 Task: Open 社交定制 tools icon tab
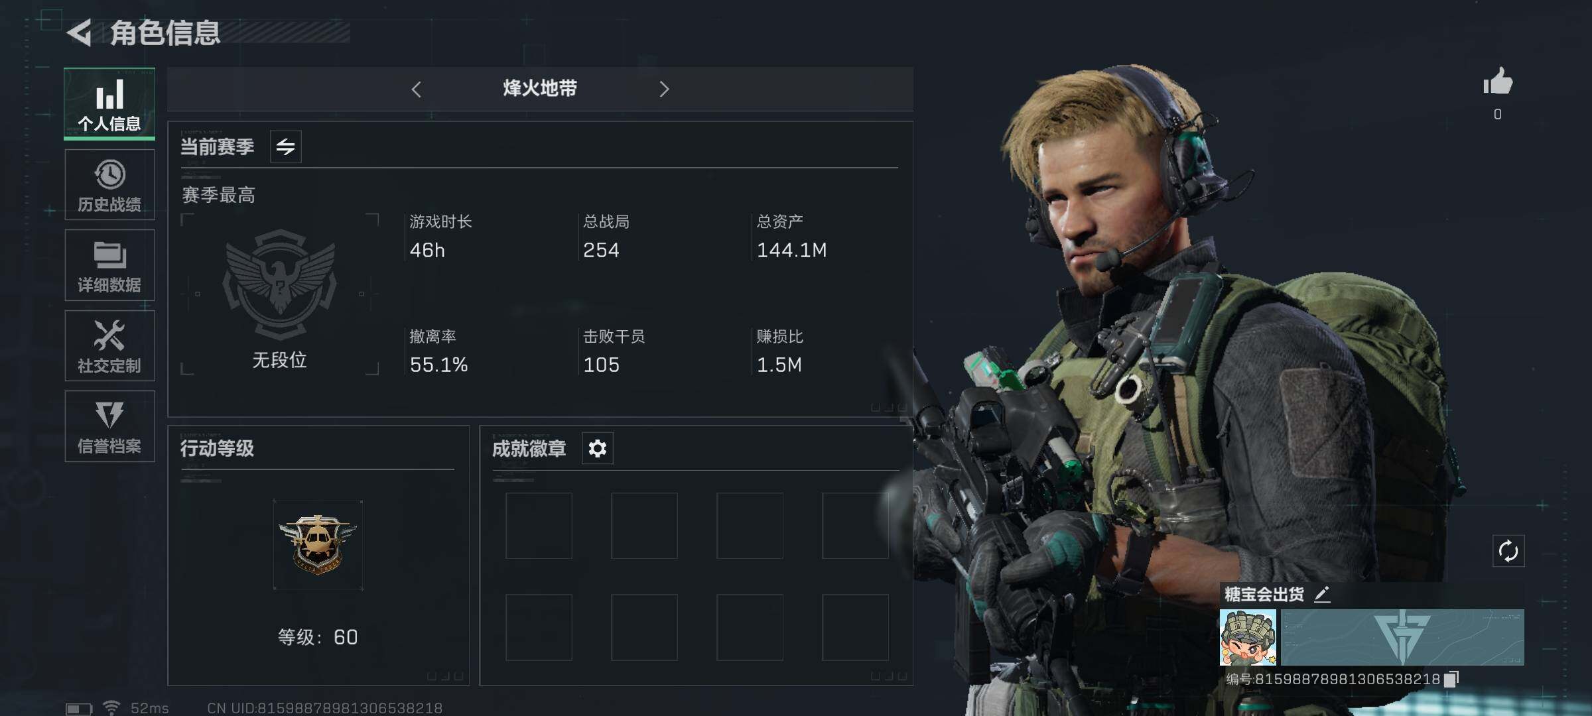109,345
